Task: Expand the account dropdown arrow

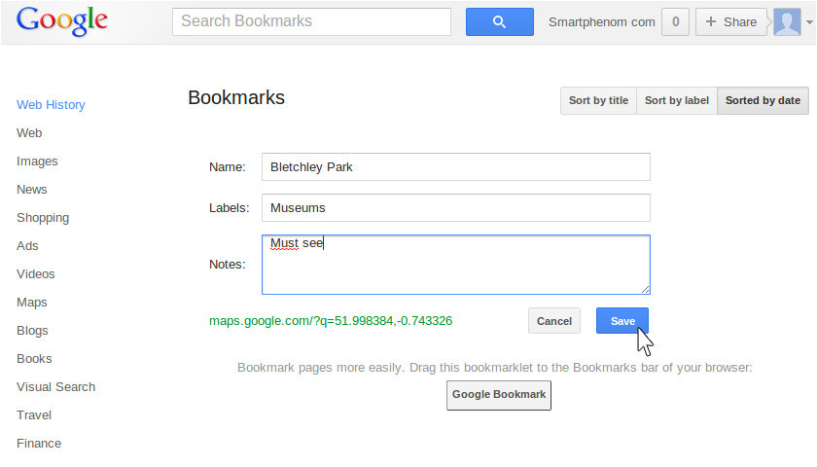Action: click(x=809, y=22)
